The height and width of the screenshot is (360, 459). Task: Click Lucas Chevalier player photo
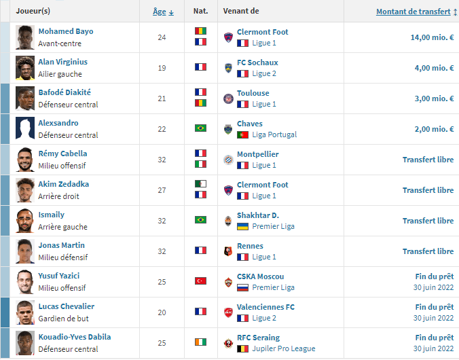click(x=25, y=312)
